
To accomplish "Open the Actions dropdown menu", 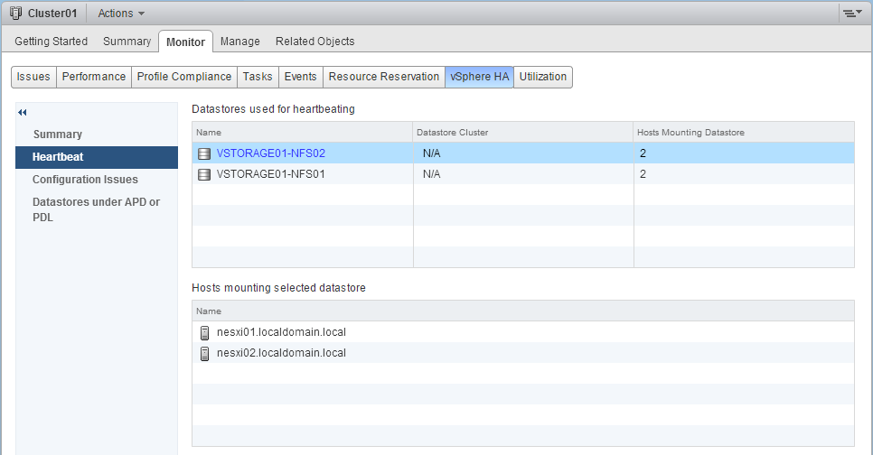I will (120, 14).
